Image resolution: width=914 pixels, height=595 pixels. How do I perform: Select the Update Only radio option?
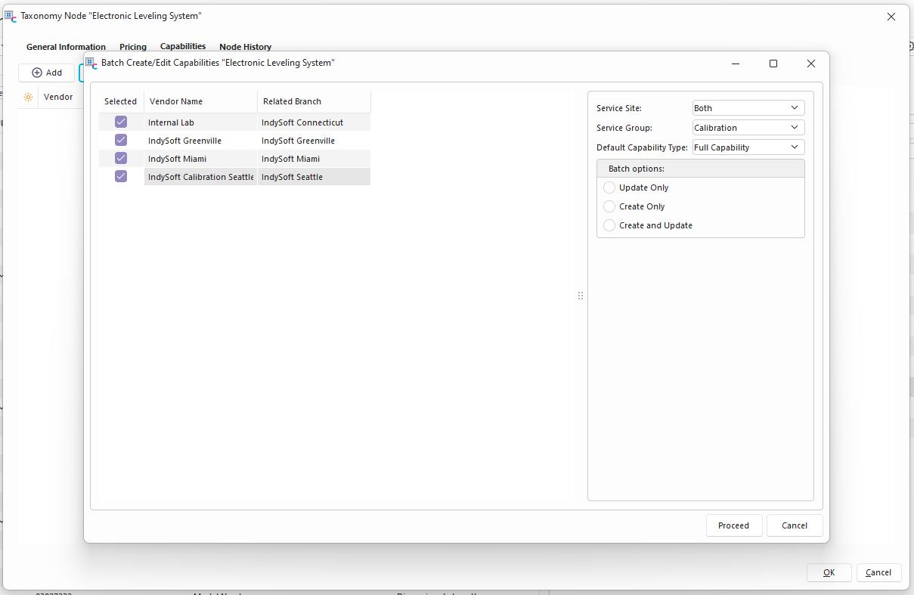(x=609, y=187)
